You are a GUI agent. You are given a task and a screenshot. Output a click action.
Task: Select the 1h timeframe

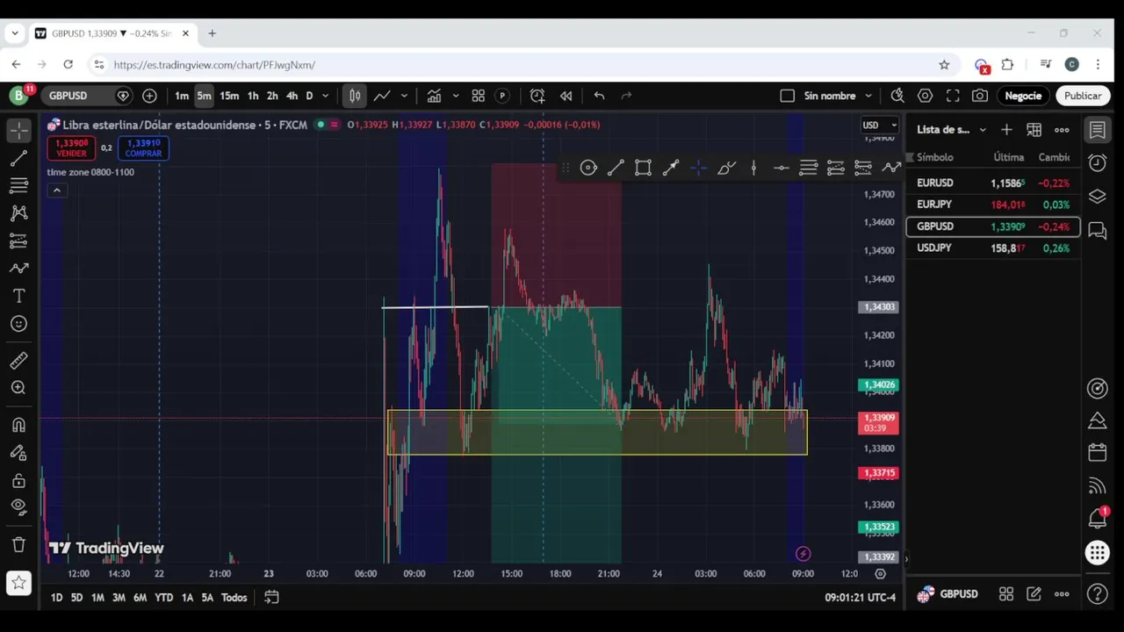click(x=253, y=96)
